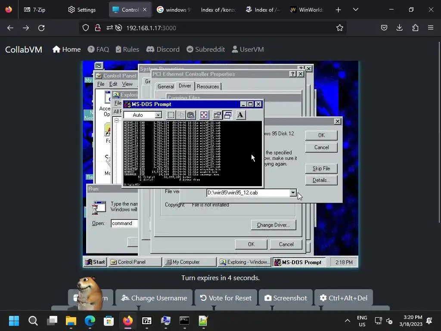Click the Change Username button
441x331 pixels.
tap(154, 298)
